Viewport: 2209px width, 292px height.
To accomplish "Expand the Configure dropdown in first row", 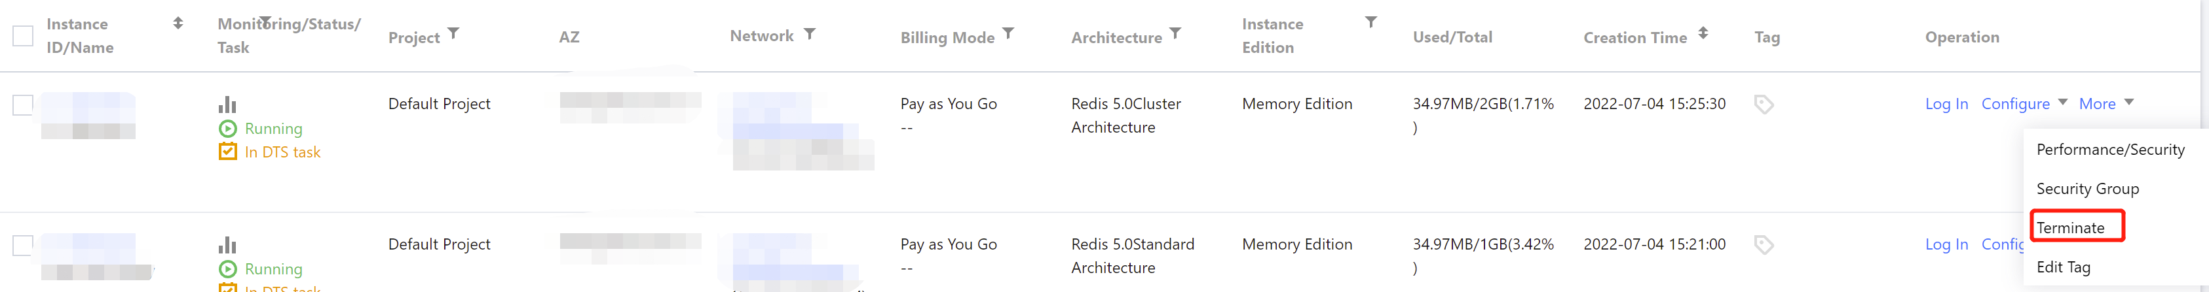I will point(2024,104).
